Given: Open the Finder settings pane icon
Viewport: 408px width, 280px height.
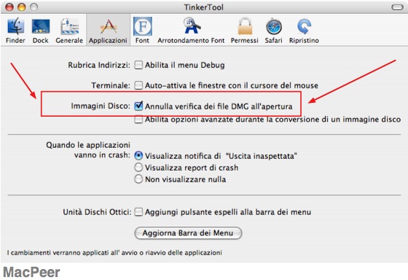Looking at the screenshot, I should [x=15, y=27].
